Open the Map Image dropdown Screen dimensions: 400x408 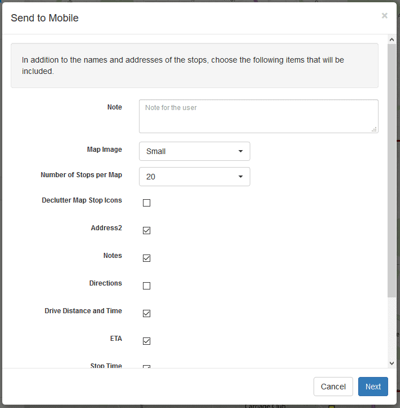(x=194, y=151)
